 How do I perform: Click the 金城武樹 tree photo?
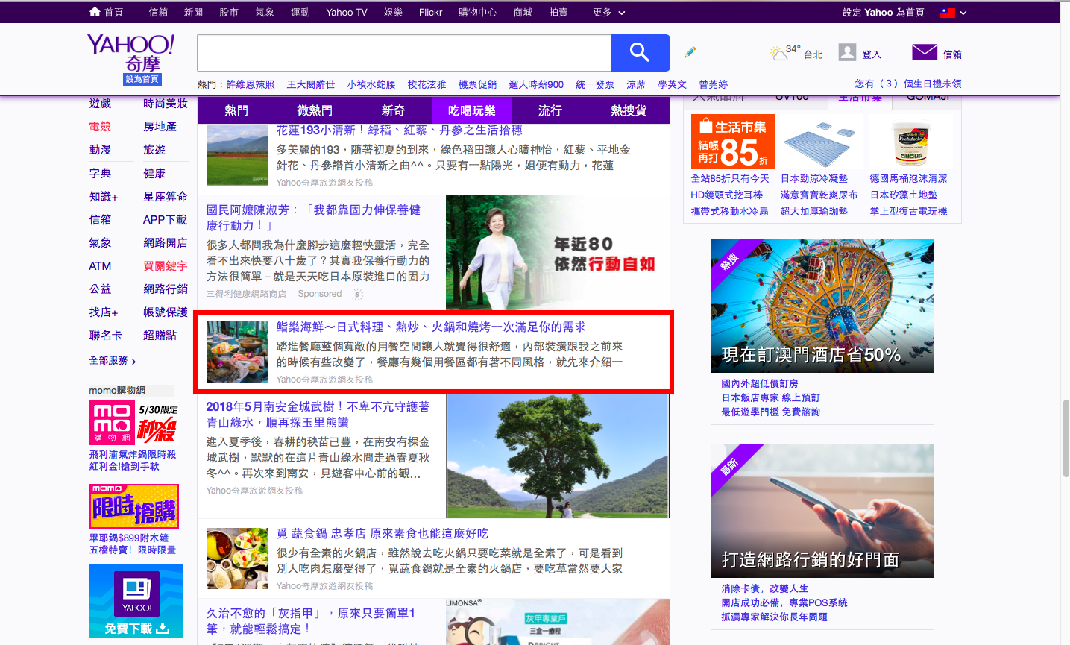(x=558, y=456)
